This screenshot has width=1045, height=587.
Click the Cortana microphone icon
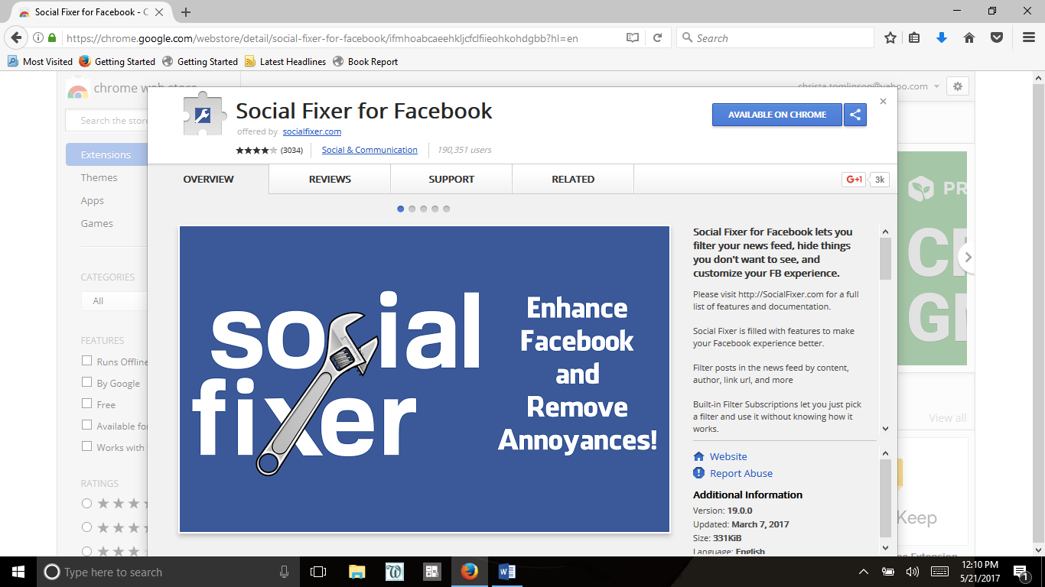[x=285, y=572]
